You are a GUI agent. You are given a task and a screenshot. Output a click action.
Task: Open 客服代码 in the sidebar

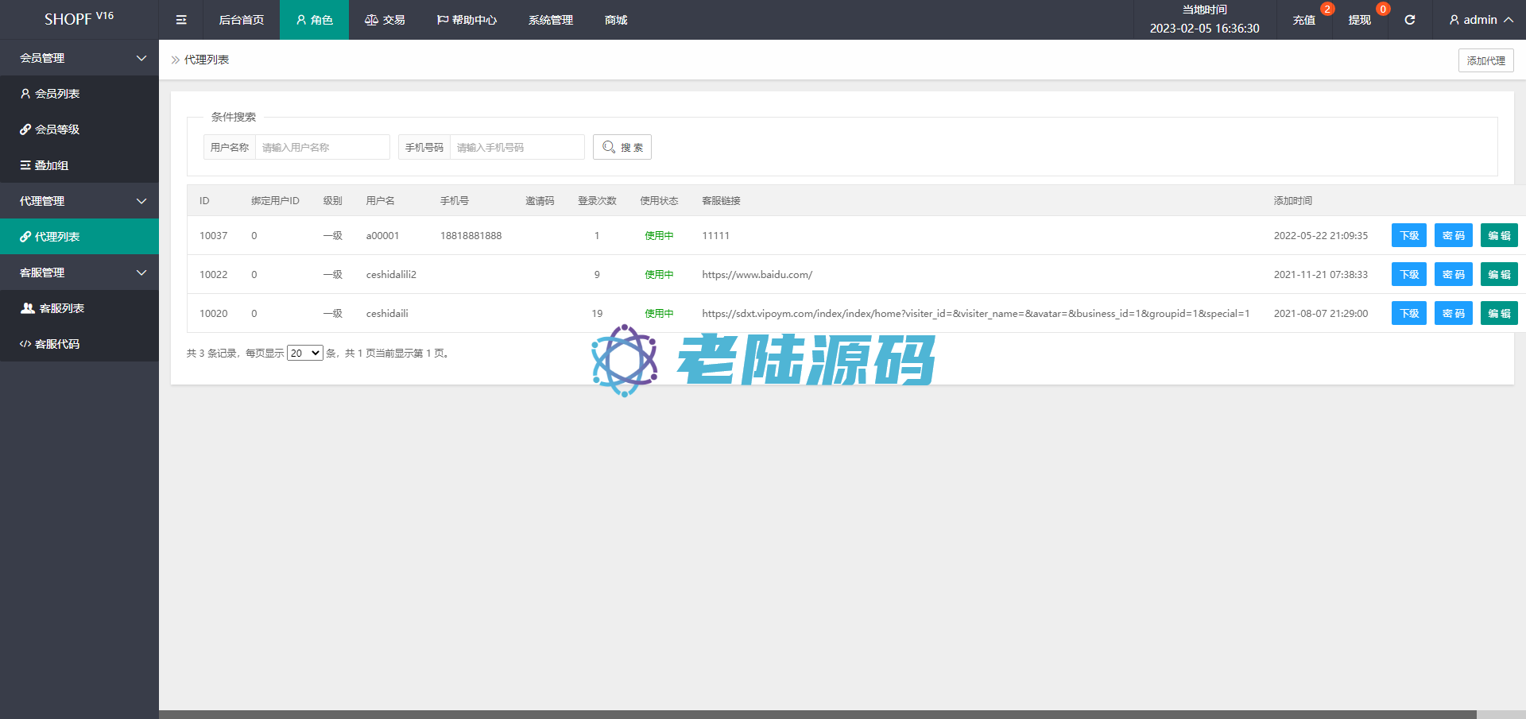(x=57, y=344)
